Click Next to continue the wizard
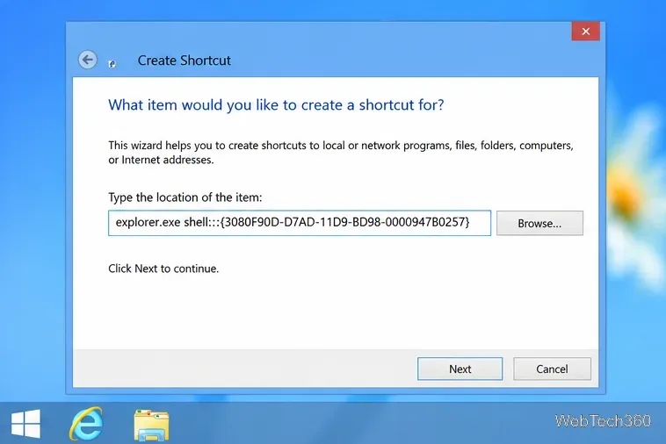666x444 pixels. (x=460, y=369)
